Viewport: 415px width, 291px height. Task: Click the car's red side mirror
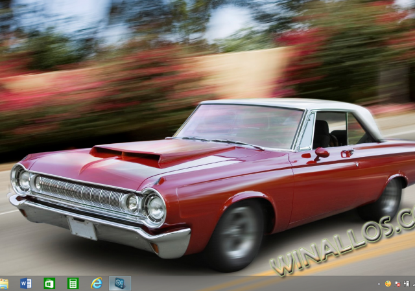click(x=322, y=153)
